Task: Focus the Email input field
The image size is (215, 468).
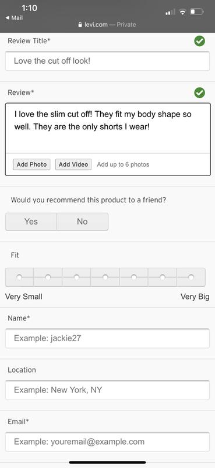Action: point(107,442)
